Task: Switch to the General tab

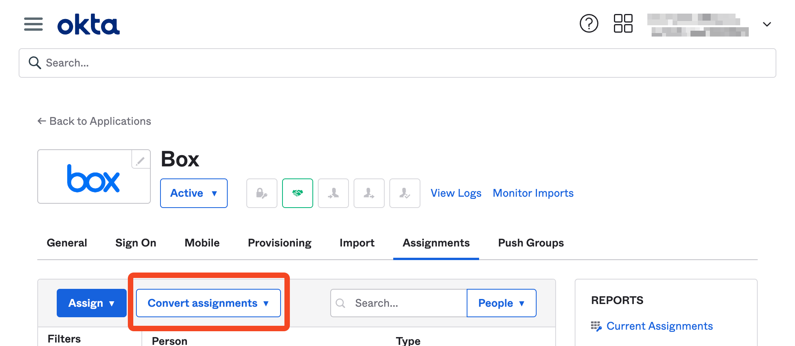Action: [x=67, y=243]
